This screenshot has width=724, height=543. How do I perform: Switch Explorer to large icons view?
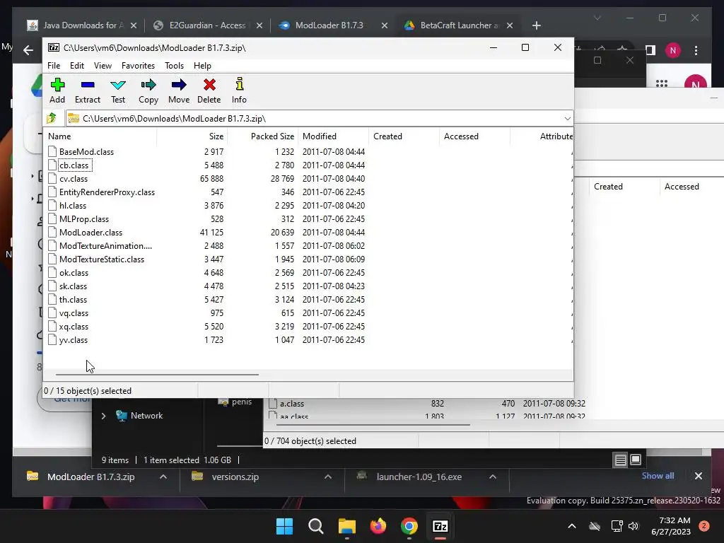[x=636, y=460]
